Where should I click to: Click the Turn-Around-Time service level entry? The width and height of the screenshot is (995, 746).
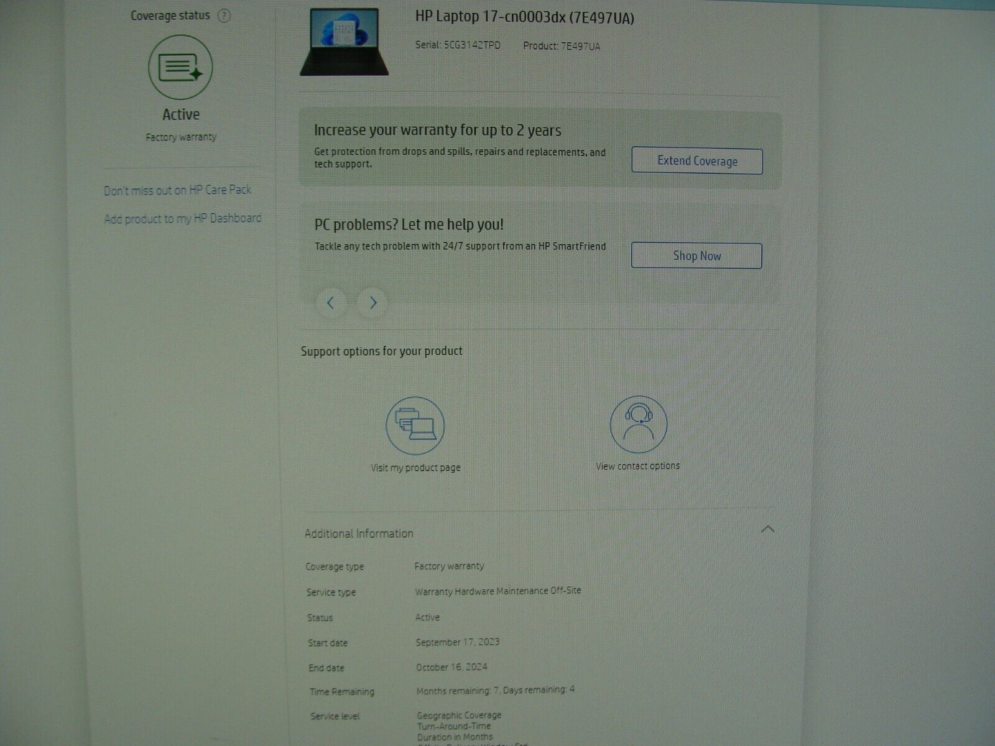tap(454, 725)
